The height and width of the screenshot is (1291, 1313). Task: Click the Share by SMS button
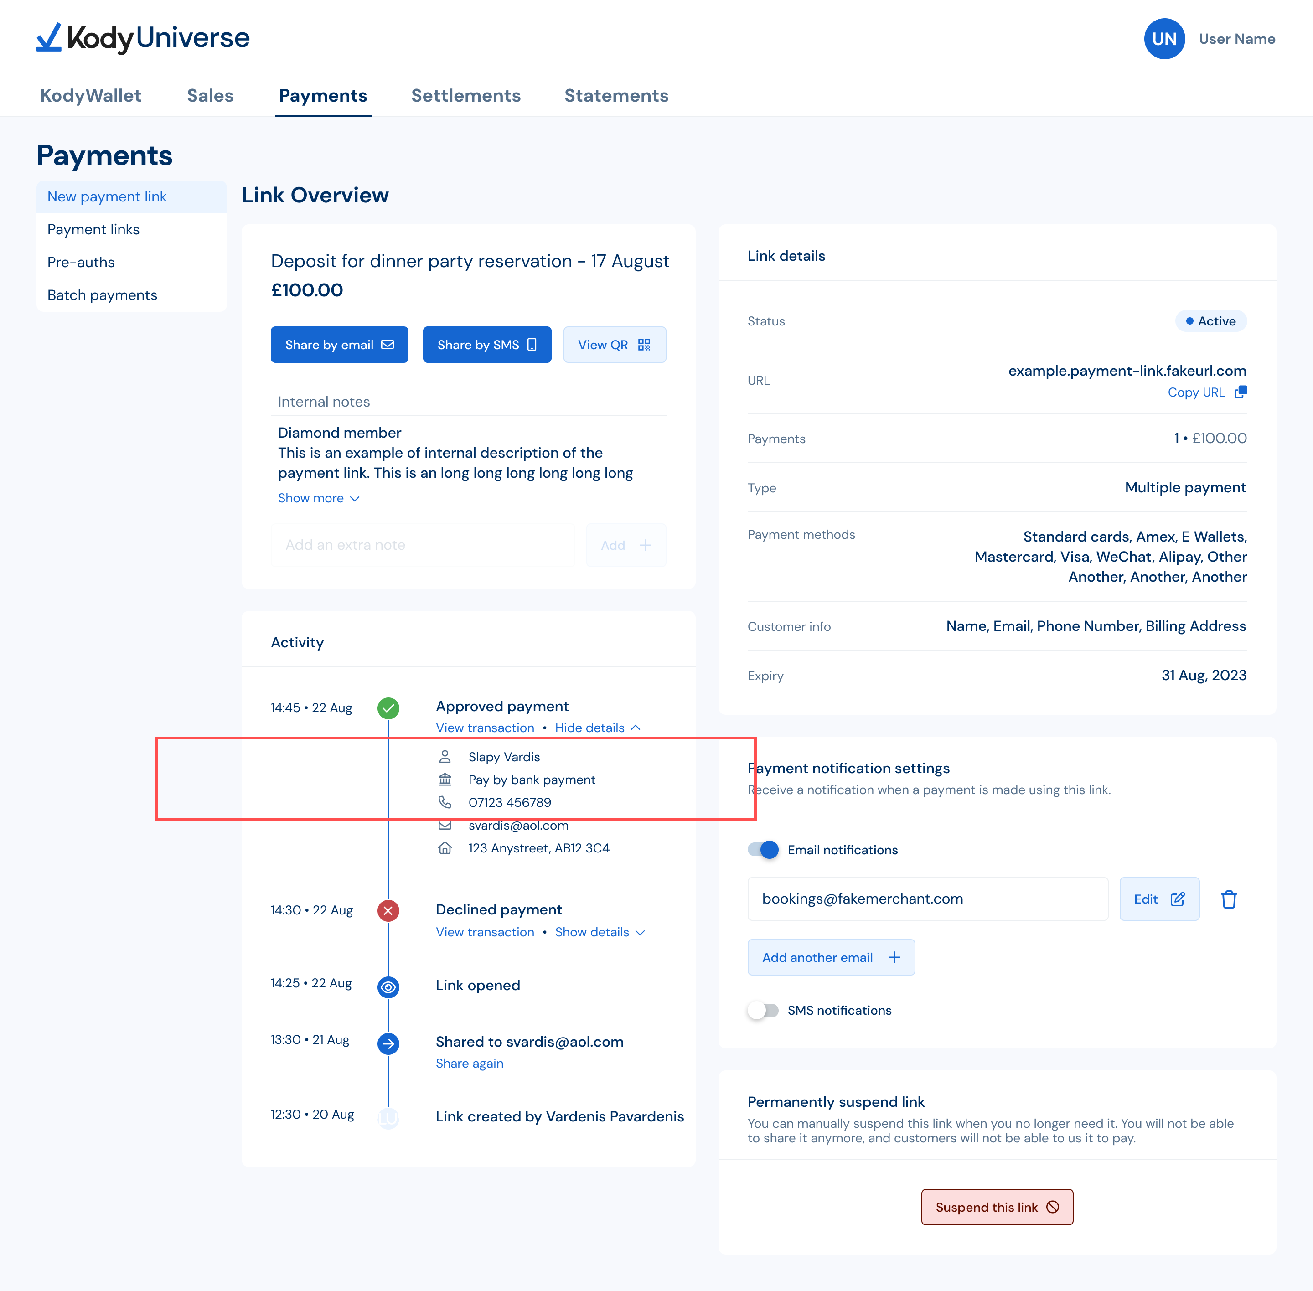pyautogui.click(x=487, y=345)
